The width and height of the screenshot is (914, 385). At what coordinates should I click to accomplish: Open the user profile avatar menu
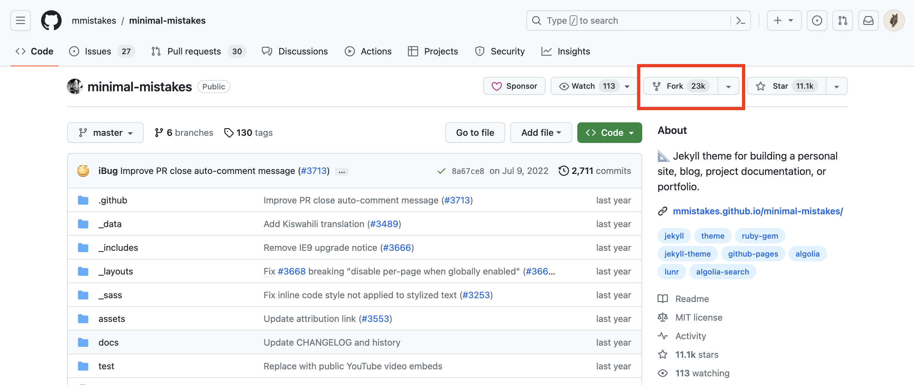point(894,20)
